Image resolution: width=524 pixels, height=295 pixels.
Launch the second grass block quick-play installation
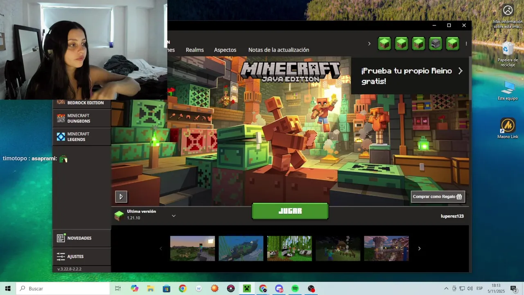pos(401,43)
